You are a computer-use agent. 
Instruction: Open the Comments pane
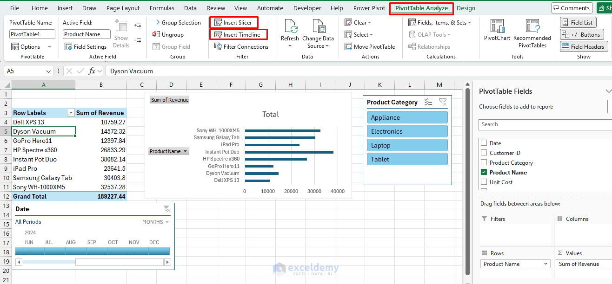pyautogui.click(x=571, y=8)
